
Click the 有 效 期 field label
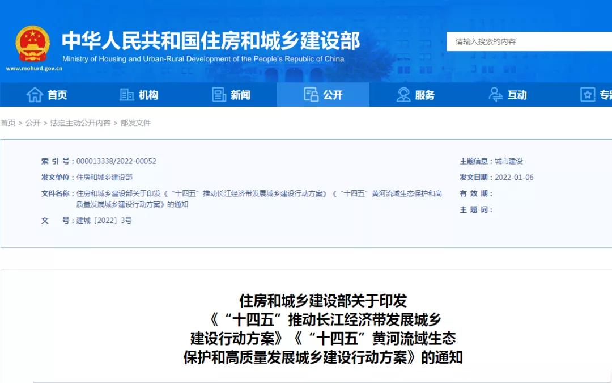pyautogui.click(x=476, y=193)
